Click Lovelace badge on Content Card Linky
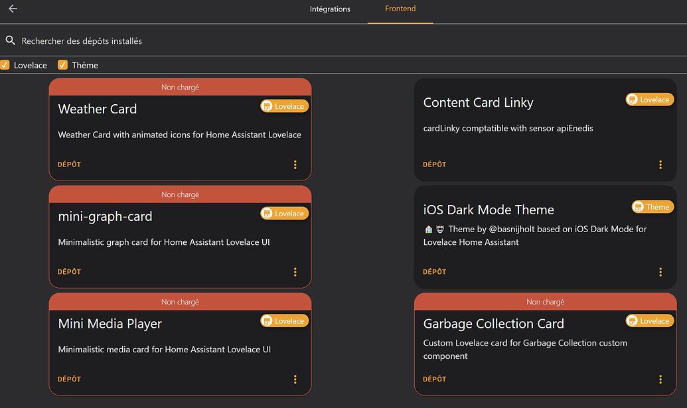This screenshot has width=687, height=408. (x=650, y=100)
